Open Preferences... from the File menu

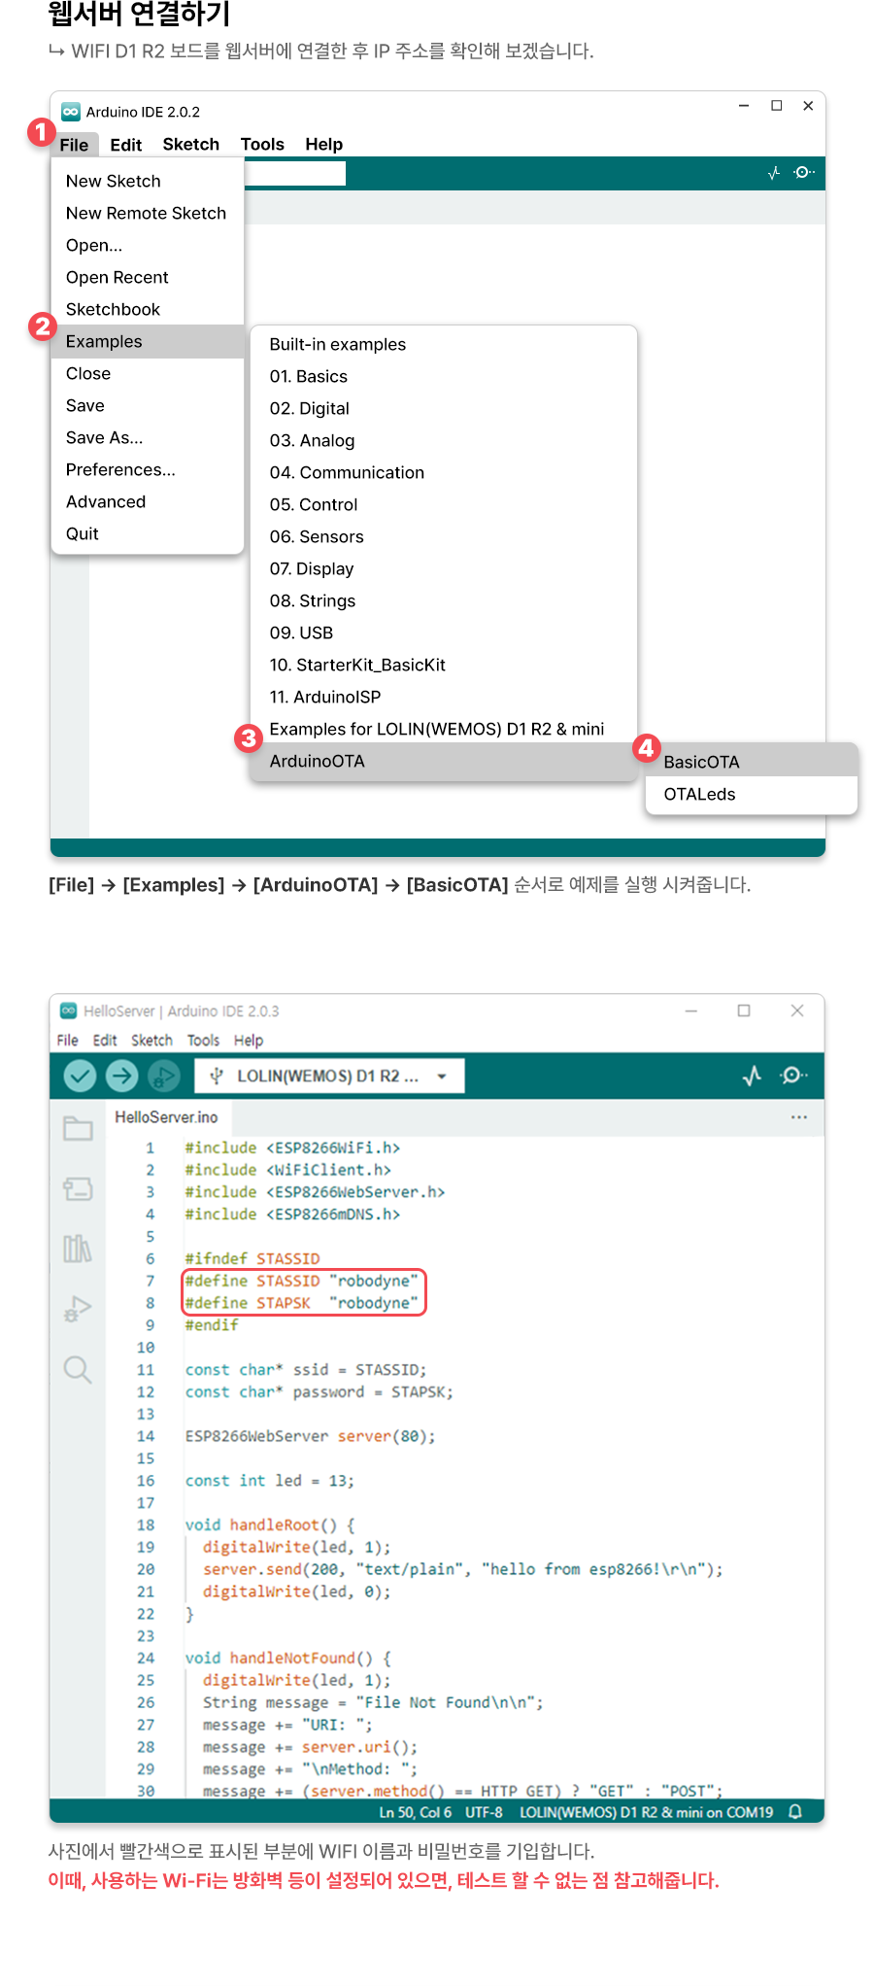[x=120, y=470]
